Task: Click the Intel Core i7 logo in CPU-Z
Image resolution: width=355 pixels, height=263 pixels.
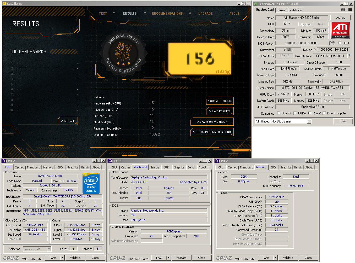Action: [91, 183]
